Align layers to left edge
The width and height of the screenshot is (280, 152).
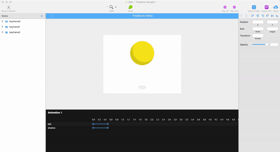(253, 16)
